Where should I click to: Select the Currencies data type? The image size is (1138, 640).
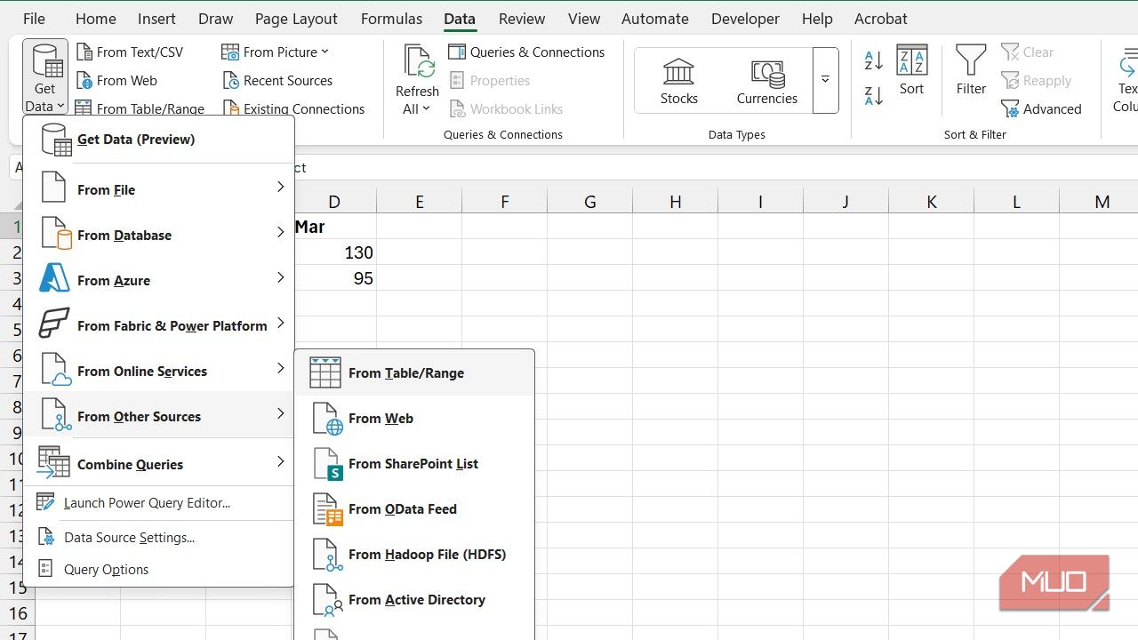[767, 81]
